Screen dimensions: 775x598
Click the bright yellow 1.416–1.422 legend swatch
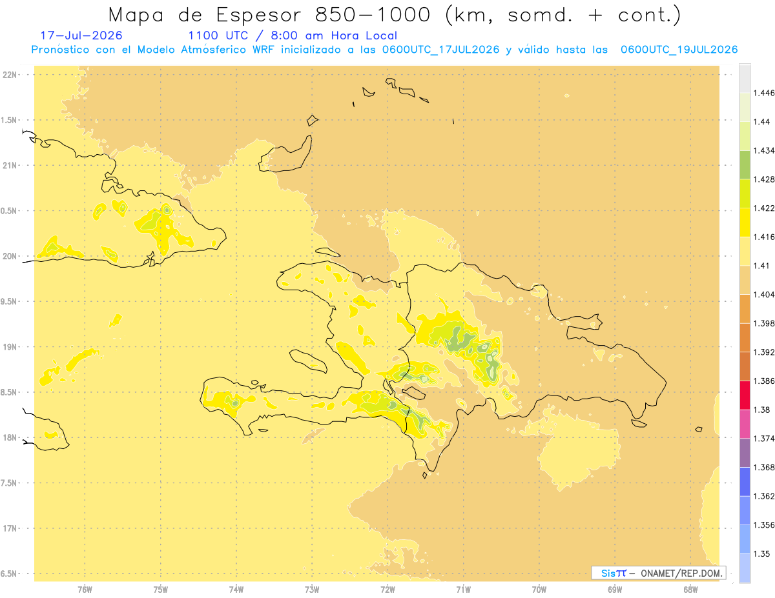tap(745, 223)
